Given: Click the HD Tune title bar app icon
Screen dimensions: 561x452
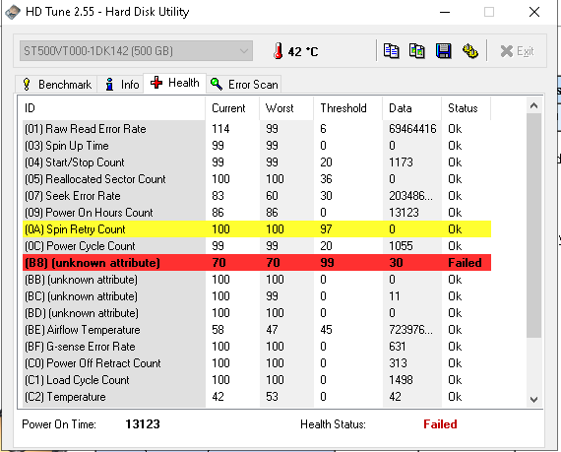Looking at the screenshot, I should click(13, 12).
